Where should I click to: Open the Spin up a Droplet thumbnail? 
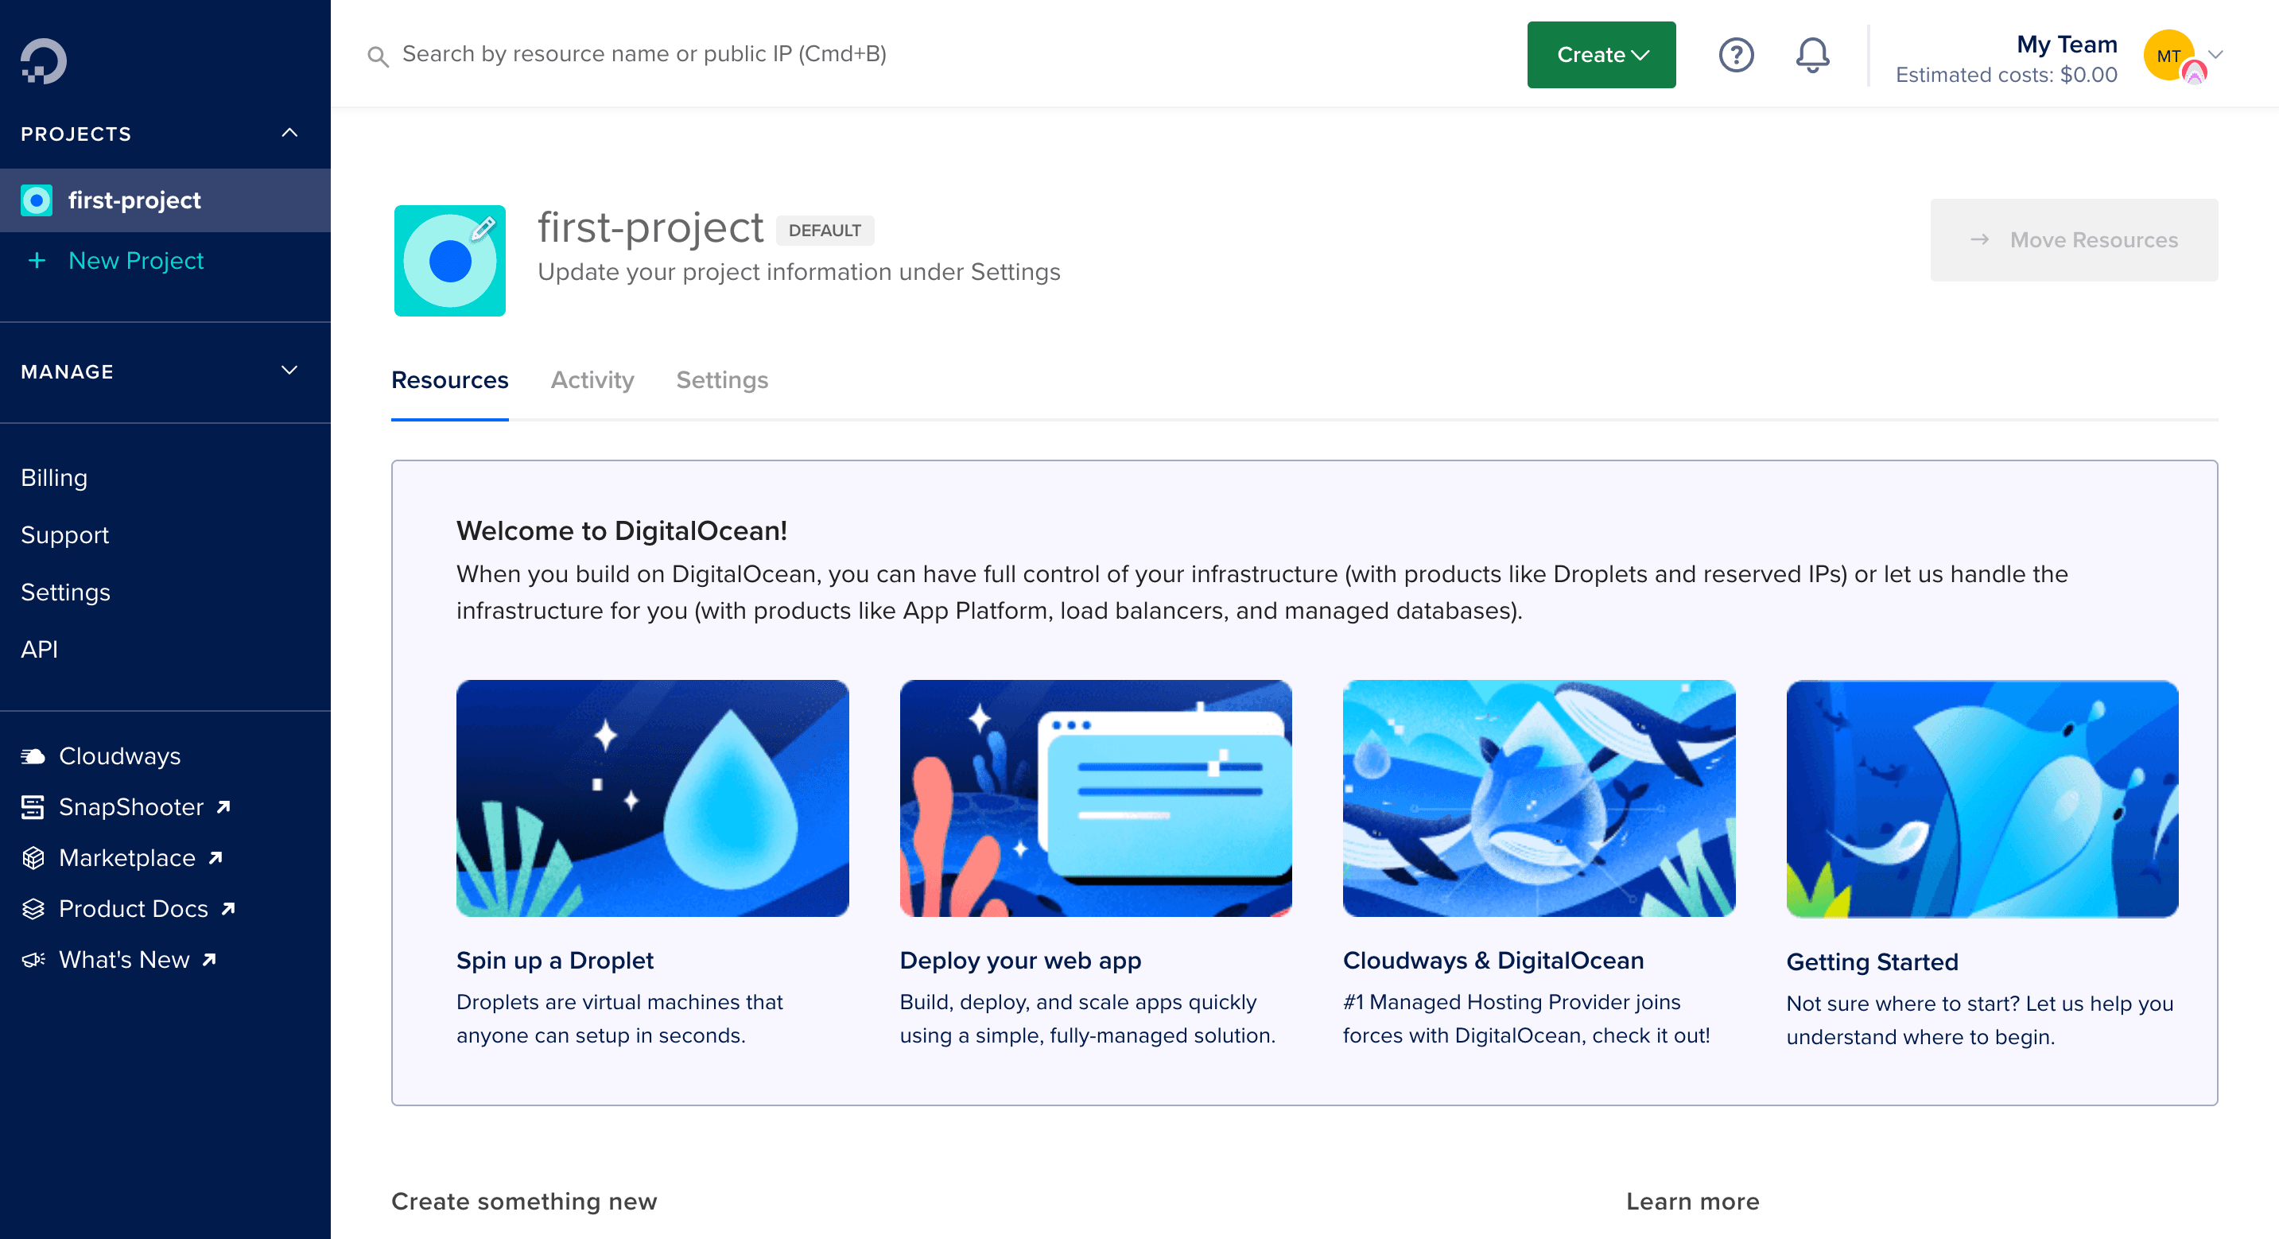[x=652, y=798]
